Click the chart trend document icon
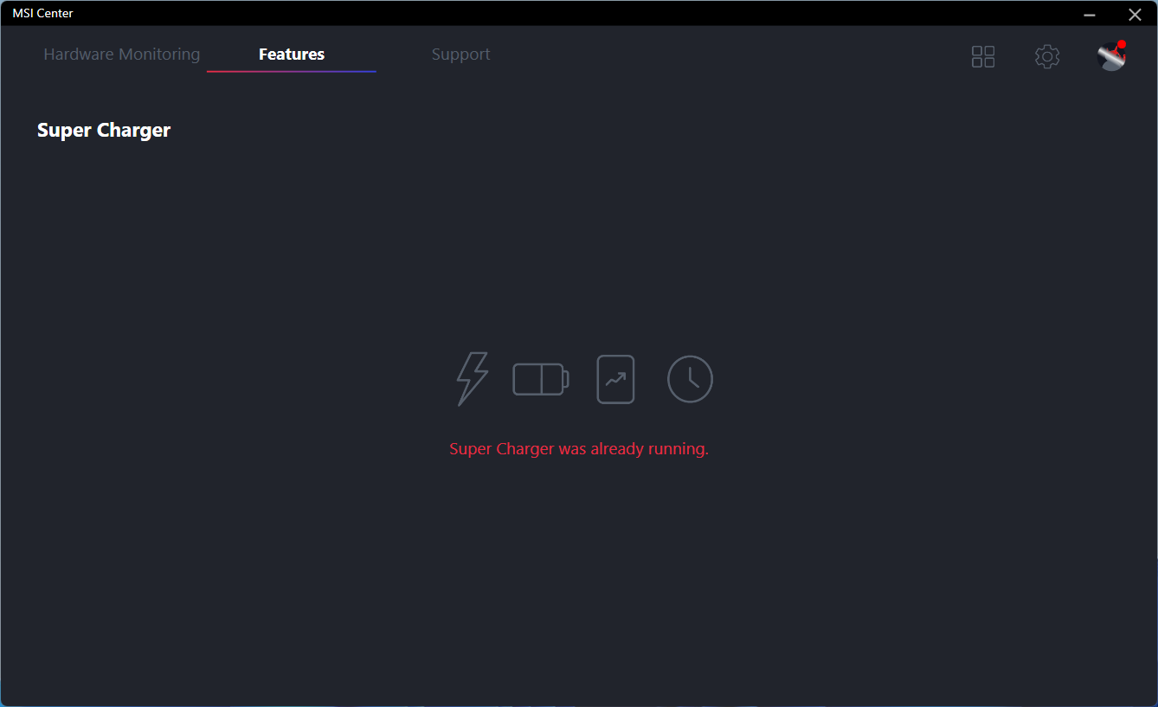The width and height of the screenshot is (1158, 707). tap(616, 379)
